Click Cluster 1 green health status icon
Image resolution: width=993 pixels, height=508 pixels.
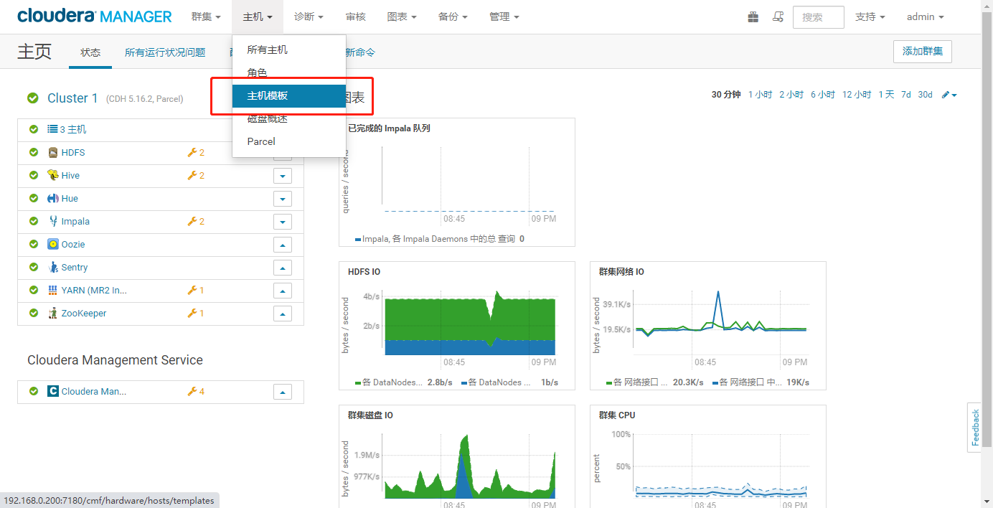click(x=32, y=98)
